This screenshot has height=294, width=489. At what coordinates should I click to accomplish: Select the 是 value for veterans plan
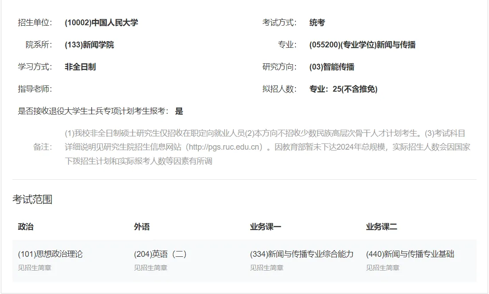click(x=179, y=111)
